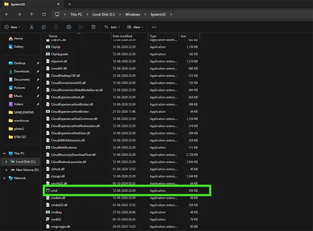Viewport: 313px width, 231px height.
Task: Sort by Type column header
Action: 153,36
